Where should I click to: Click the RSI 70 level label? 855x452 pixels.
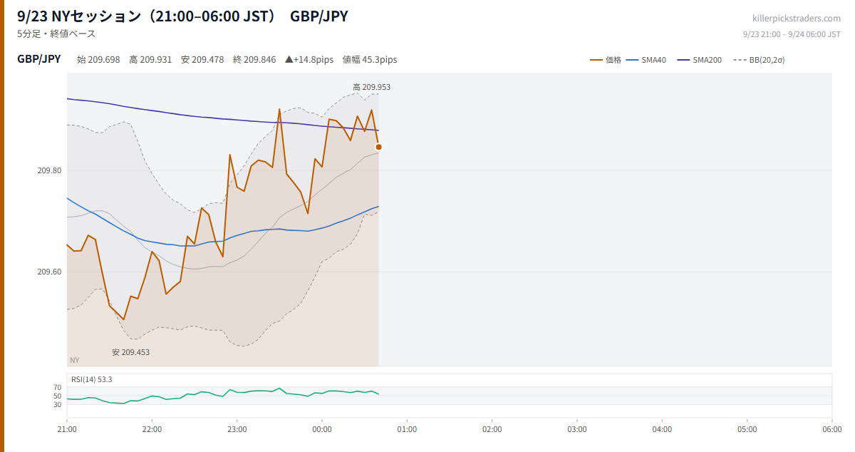tap(58, 388)
